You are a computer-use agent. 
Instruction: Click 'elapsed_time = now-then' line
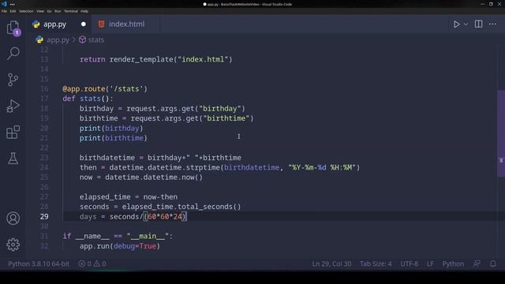click(x=129, y=196)
